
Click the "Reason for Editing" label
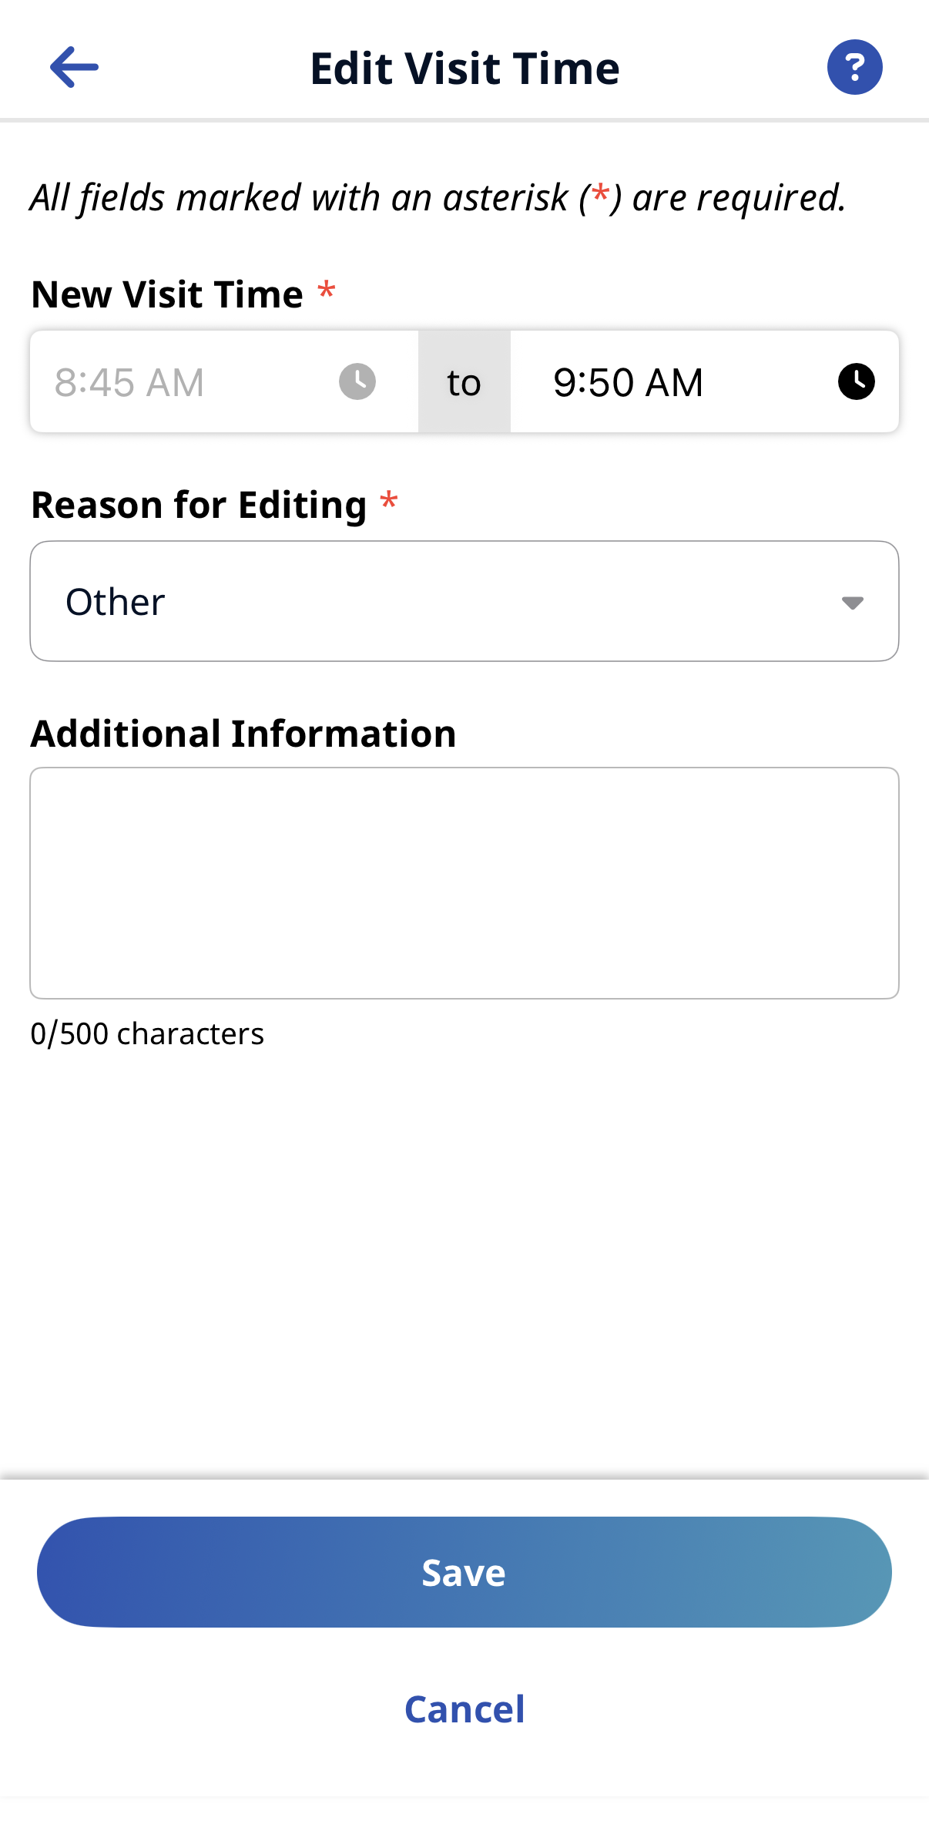pos(199,505)
